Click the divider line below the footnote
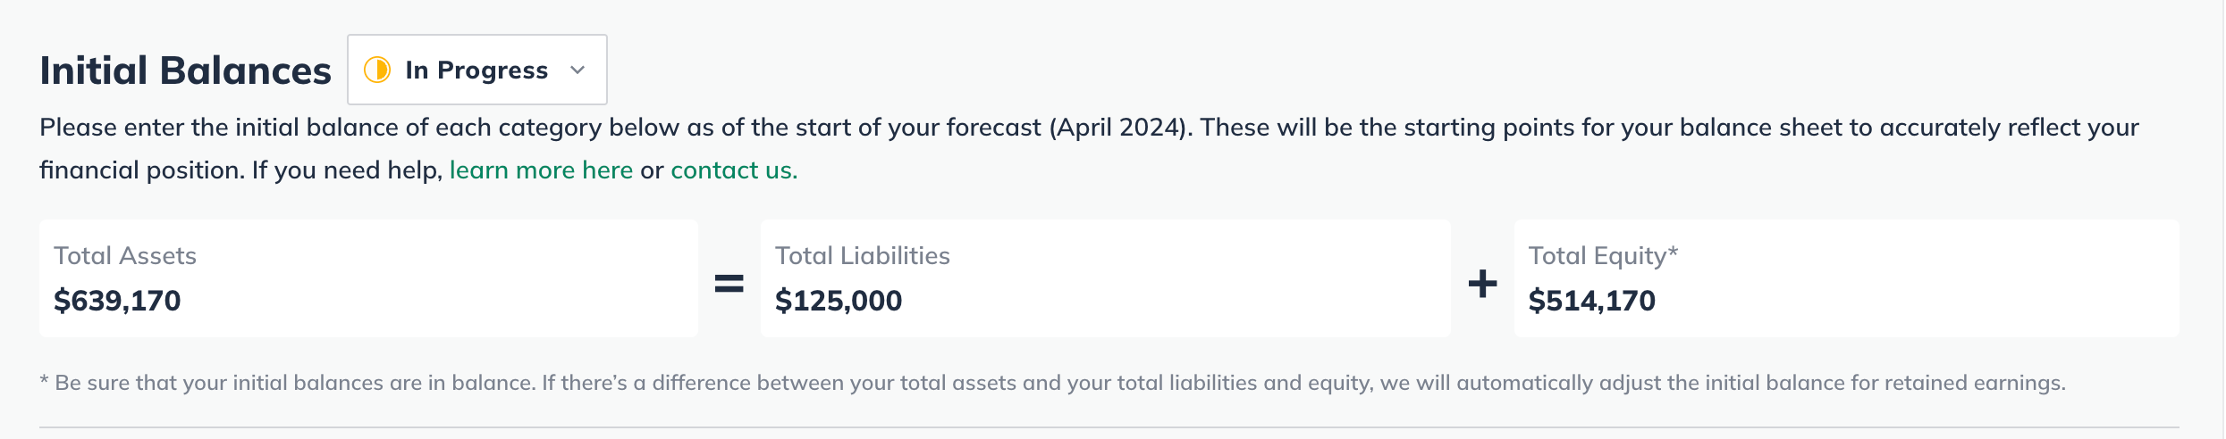Viewport: 2226px width, 439px height. tap(1109, 427)
